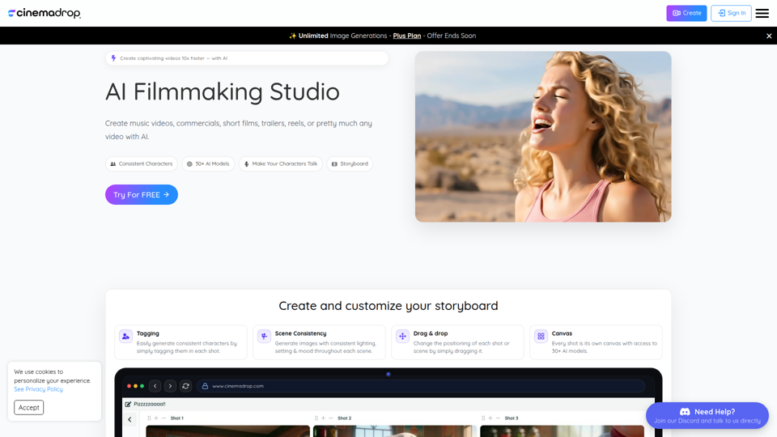Click the drag handle beside Shot 2
Image resolution: width=777 pixels, height=437 pixels.
pos(316,418)
